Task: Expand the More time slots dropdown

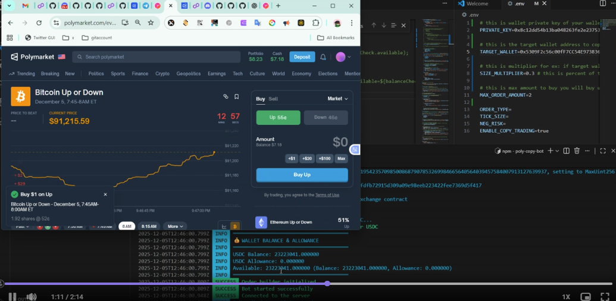Action: (x=175, y=227)
